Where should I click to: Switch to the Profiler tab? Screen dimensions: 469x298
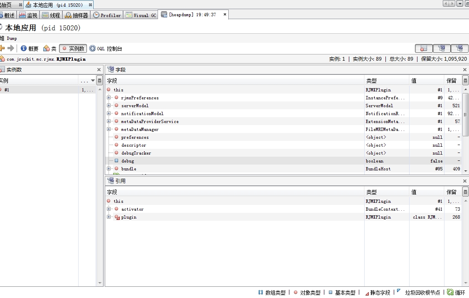[x=107, y=15]
